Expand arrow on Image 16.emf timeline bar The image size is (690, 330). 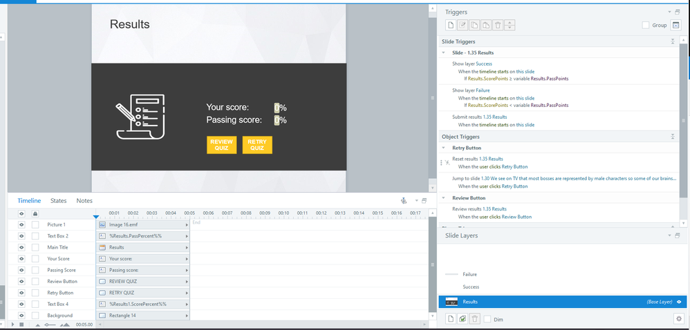click(187, 224)
